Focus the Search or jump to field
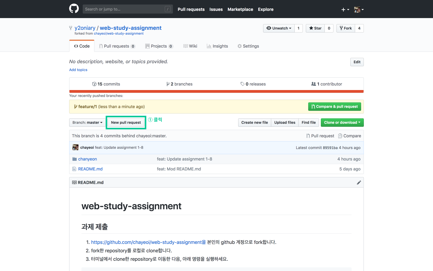The image size is (433, 271). 127,9
